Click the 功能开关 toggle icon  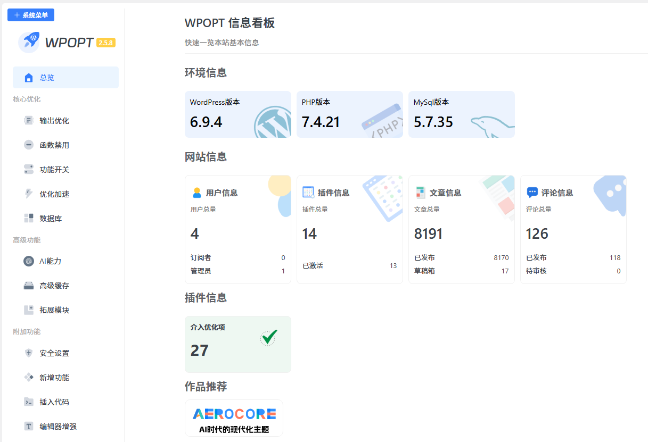[x=29, y=170]
